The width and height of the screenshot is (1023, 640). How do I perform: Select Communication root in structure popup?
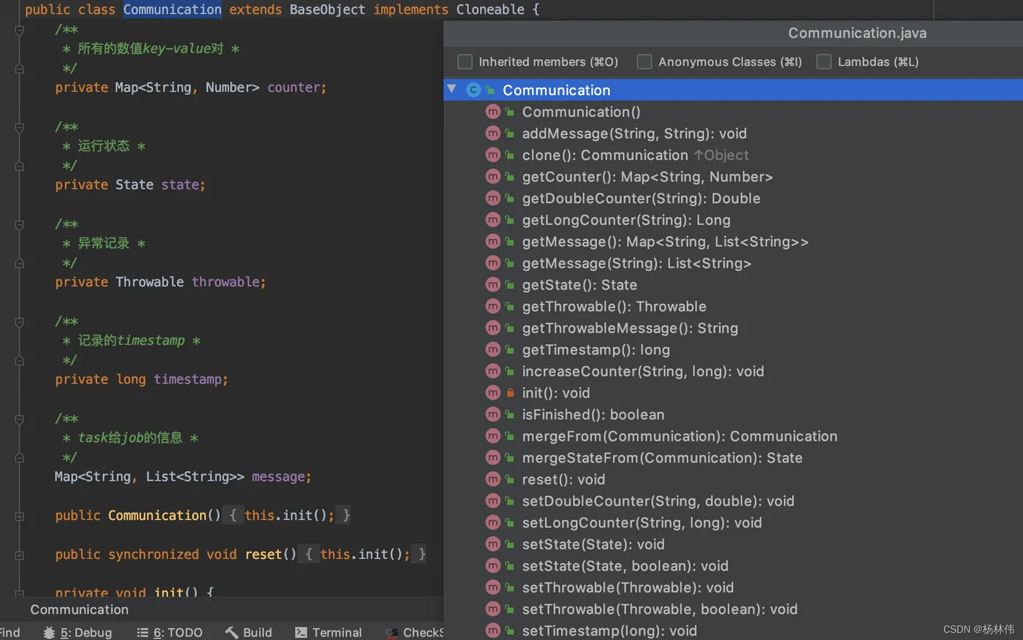(x=733, y=90)
